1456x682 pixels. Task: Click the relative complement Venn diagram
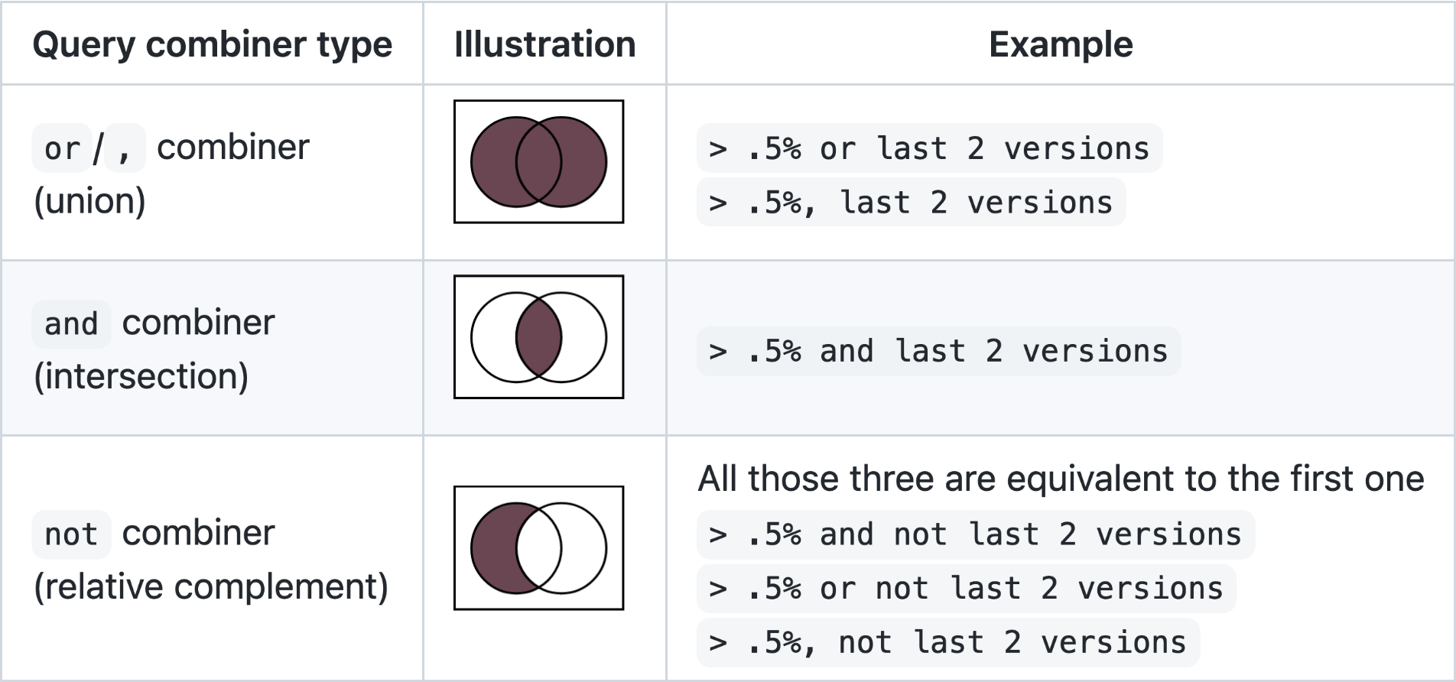pos(538,547)
